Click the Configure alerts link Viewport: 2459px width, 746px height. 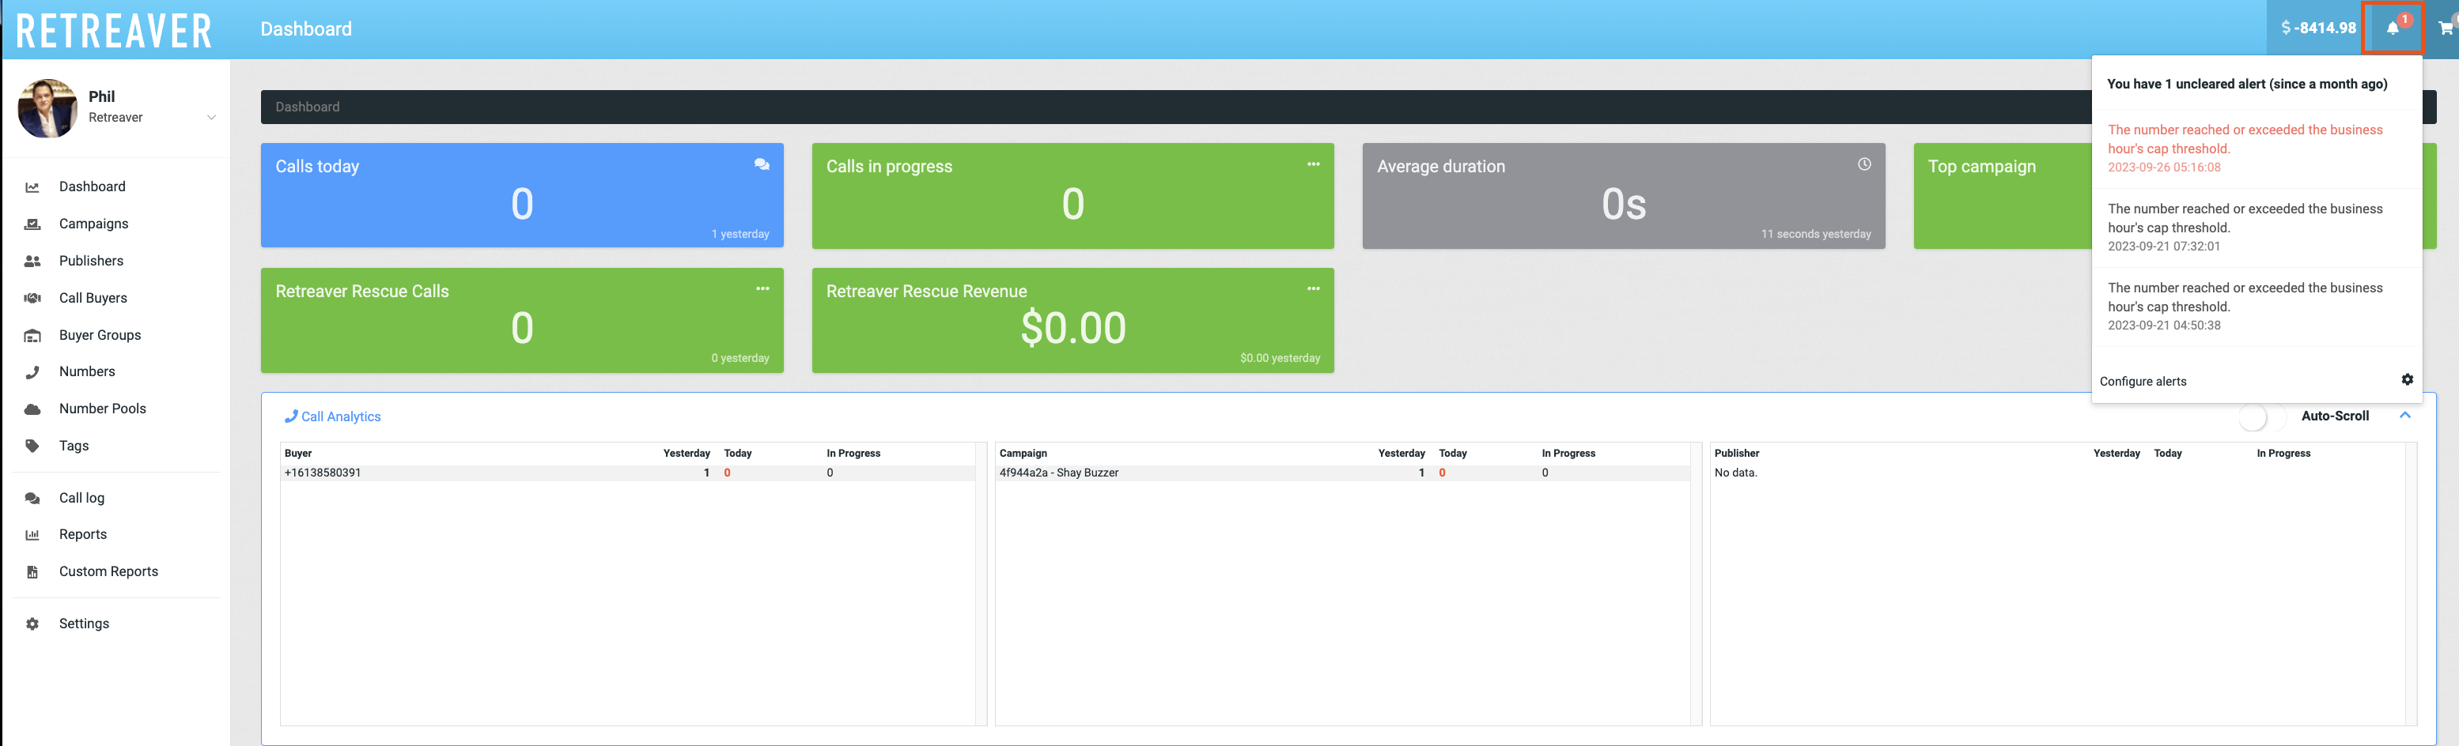[x=2142, y=382]
